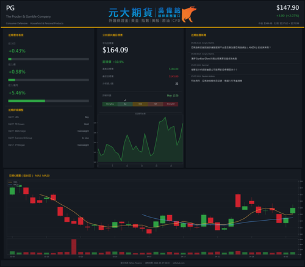This screenshot has width=305, height=267.
Task: Click the PG ticker symbol
Action: [10, 8]
